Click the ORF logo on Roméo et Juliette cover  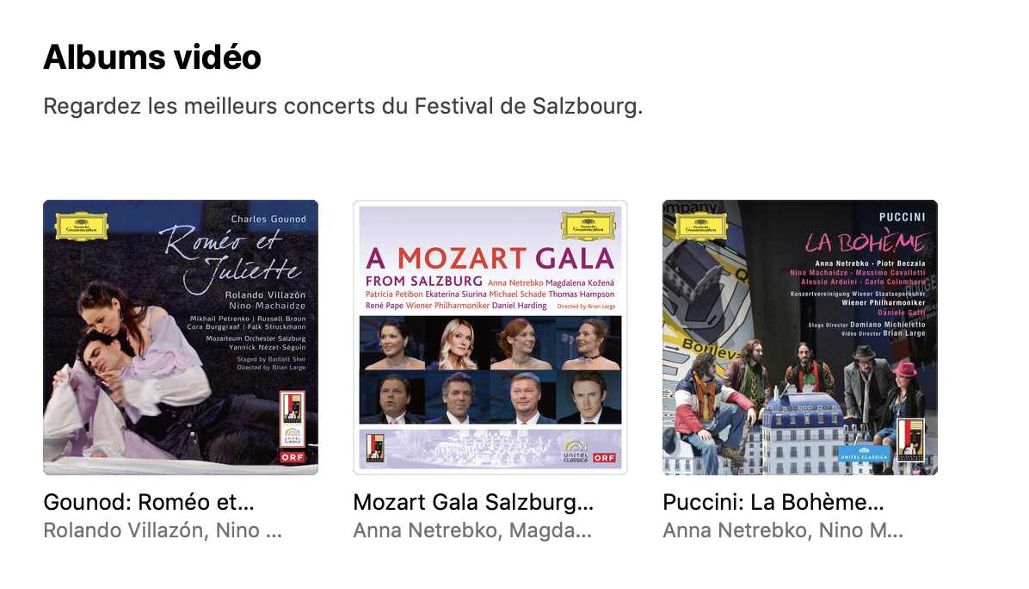(293, 458)
